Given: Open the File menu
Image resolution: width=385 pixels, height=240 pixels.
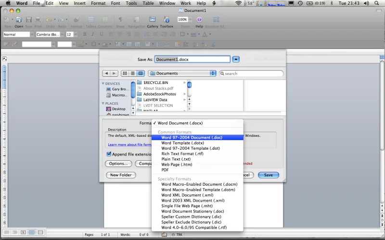Looking at the screenshot, I should [x=37, y=3].
